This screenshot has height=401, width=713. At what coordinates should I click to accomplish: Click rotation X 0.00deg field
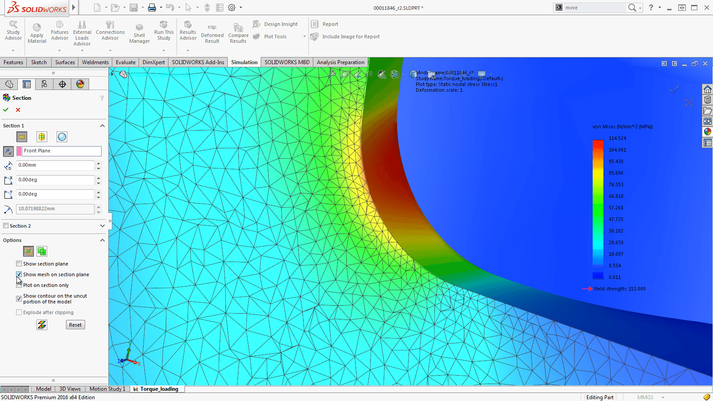55,180
